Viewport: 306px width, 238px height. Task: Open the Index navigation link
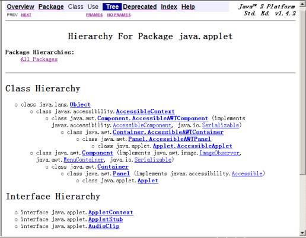click(169, 7)
